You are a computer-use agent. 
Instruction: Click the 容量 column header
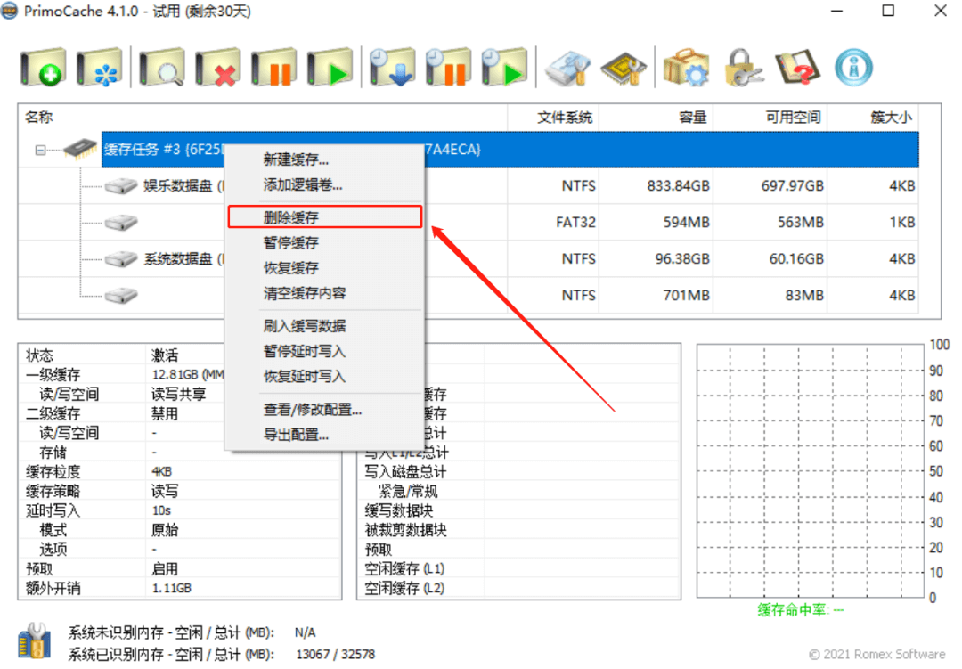pyautogui.click(x=692, y=118)
